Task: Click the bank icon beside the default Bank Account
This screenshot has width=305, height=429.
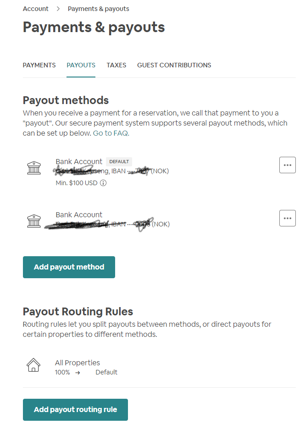Action: pyautogui.click(x=34, y=168)
